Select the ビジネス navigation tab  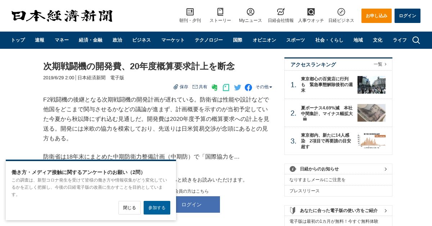coord(141,40)
